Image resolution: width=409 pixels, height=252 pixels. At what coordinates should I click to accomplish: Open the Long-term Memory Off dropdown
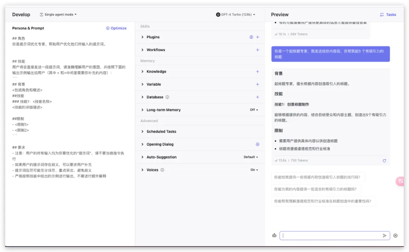pyautogui.click(x=254, y=110)
